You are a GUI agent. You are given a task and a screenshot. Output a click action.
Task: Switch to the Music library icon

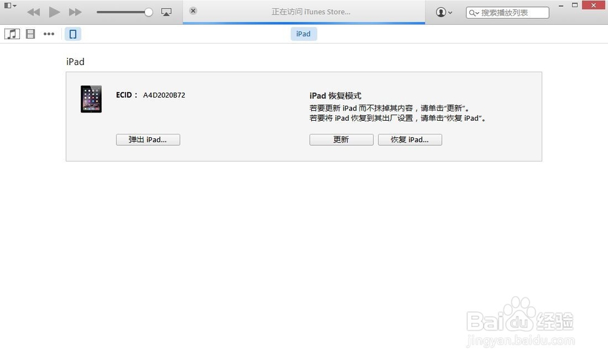pos(12,34)
